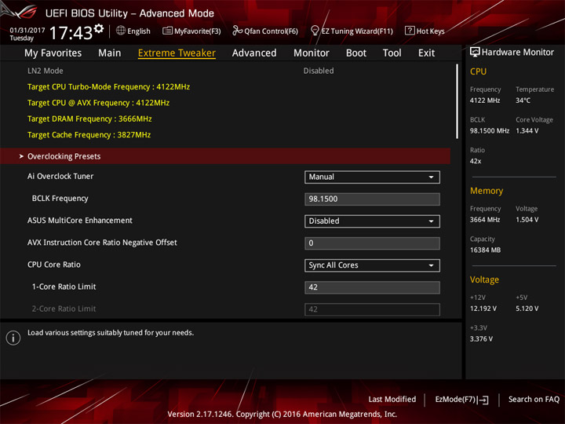565x424 pixels.
Task: Open the CPU Core Ratio dropdown
Action: coord(372,265)
